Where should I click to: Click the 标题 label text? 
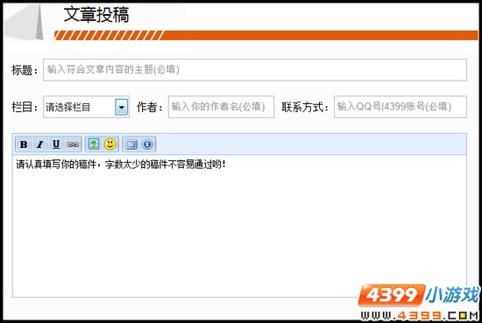click(x=25, y=70)
